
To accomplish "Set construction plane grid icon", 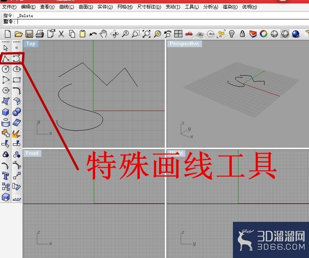I will [x=200, y=35].
